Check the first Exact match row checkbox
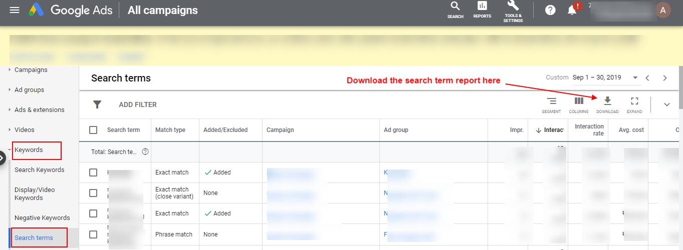This screenshot has width=683, height=250. point(93,172)
